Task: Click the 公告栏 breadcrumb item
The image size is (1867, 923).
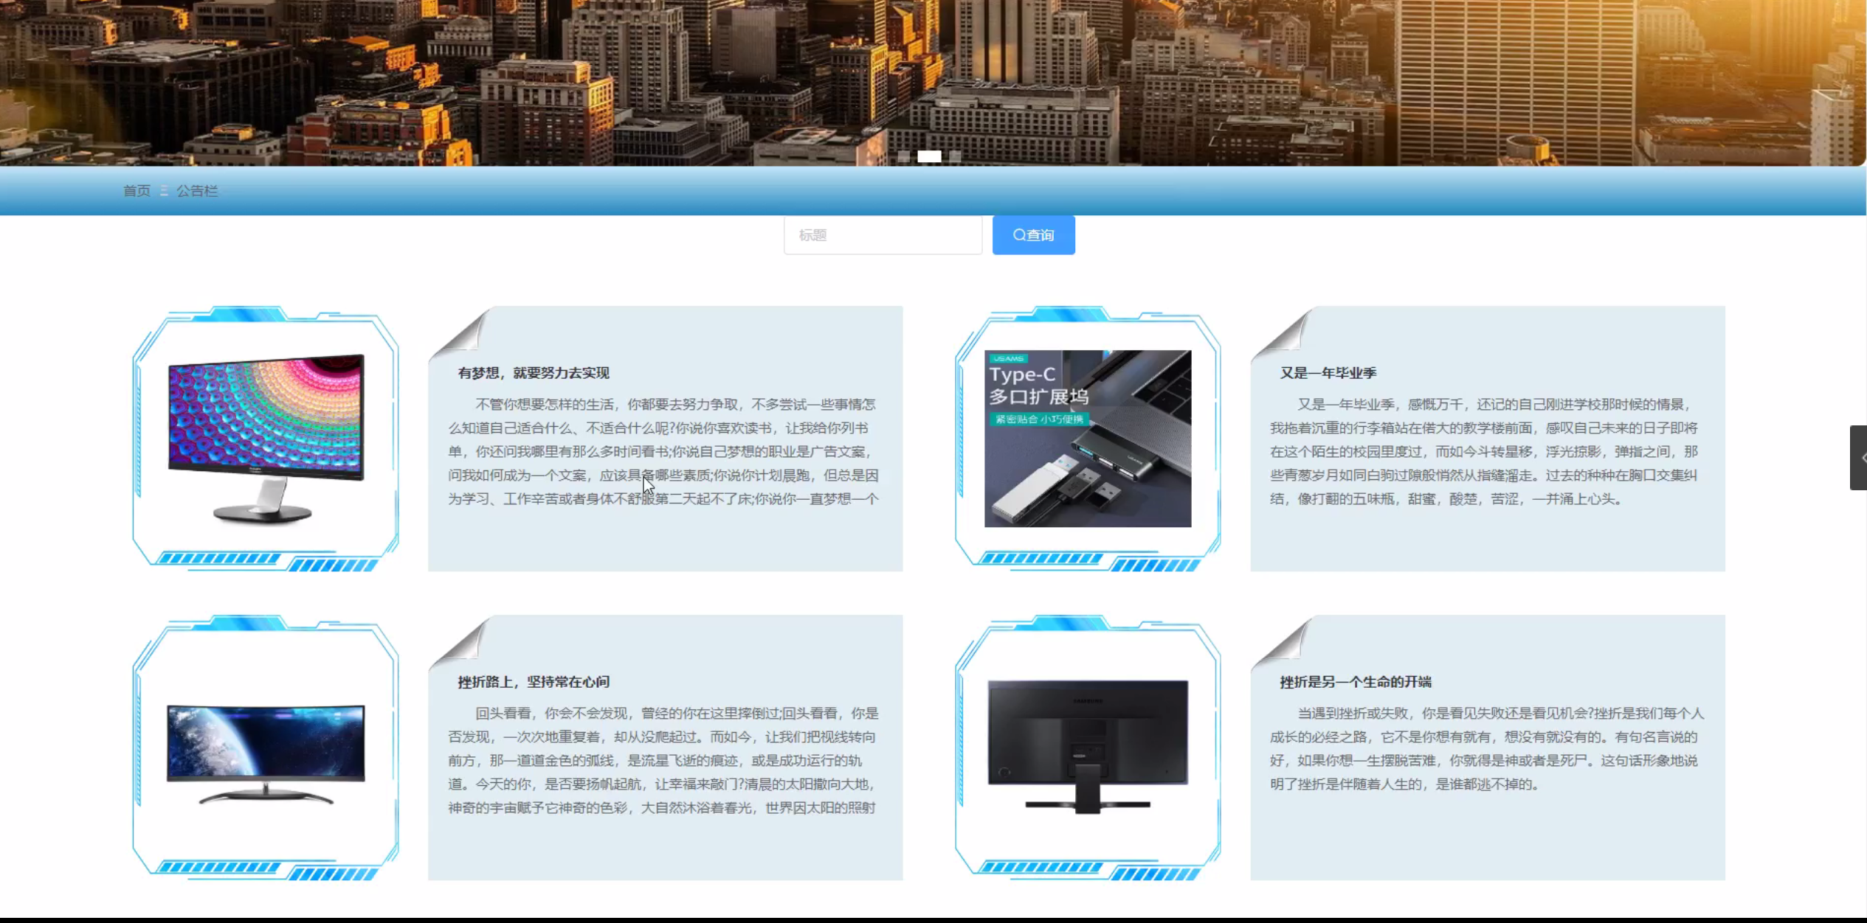Action: click(197, 191)
